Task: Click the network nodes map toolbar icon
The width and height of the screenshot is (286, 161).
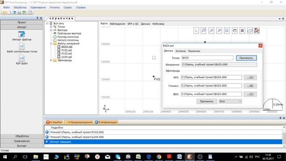Action: pos(257,31)
